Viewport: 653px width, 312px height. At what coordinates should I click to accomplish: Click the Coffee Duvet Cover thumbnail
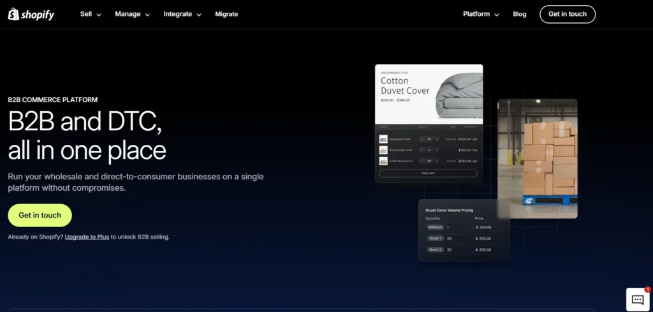click(x=383, y=161)
